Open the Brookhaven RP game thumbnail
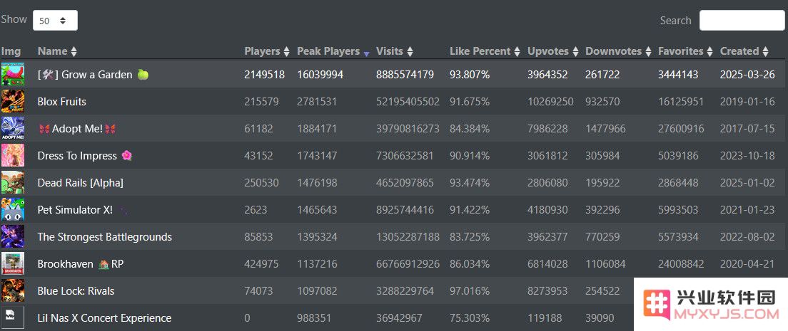Viewport: 788px width, 331px height. click(x=13, y=264)
